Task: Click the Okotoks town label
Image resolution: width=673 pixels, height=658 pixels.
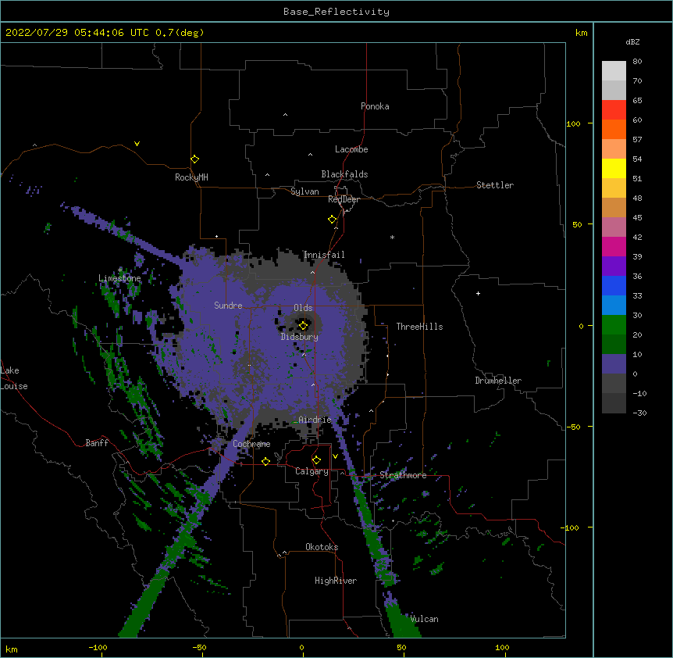Action: [322, 547]
